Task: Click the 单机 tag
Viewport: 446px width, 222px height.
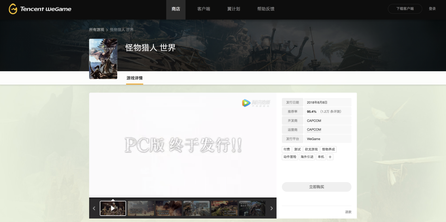Action: tap(321, 157)
